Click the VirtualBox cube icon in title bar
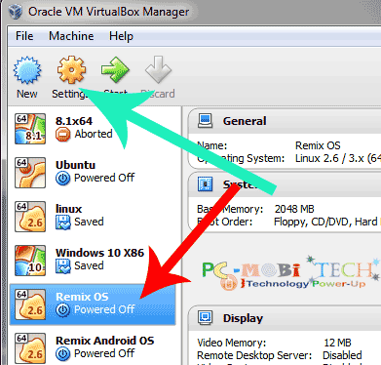Screen dimensions: 381x365 (15, 12)
